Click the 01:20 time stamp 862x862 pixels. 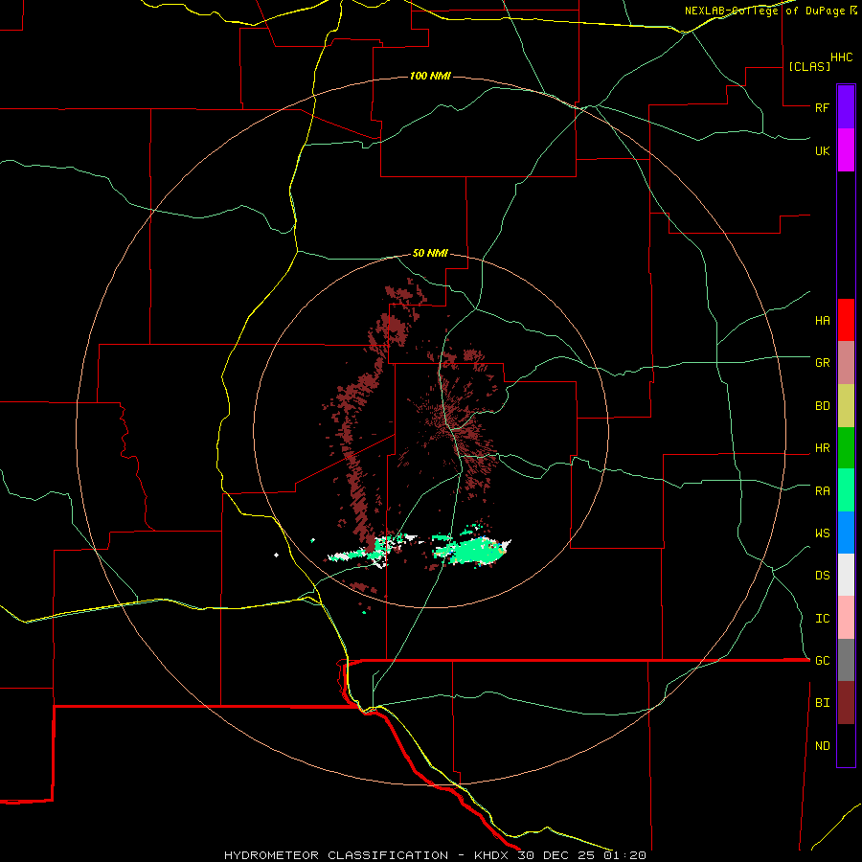[625, 855]
